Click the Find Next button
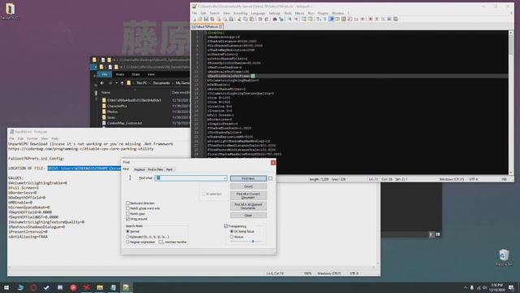The height and width of the screenshot is (293, 520). pos(248,178)
